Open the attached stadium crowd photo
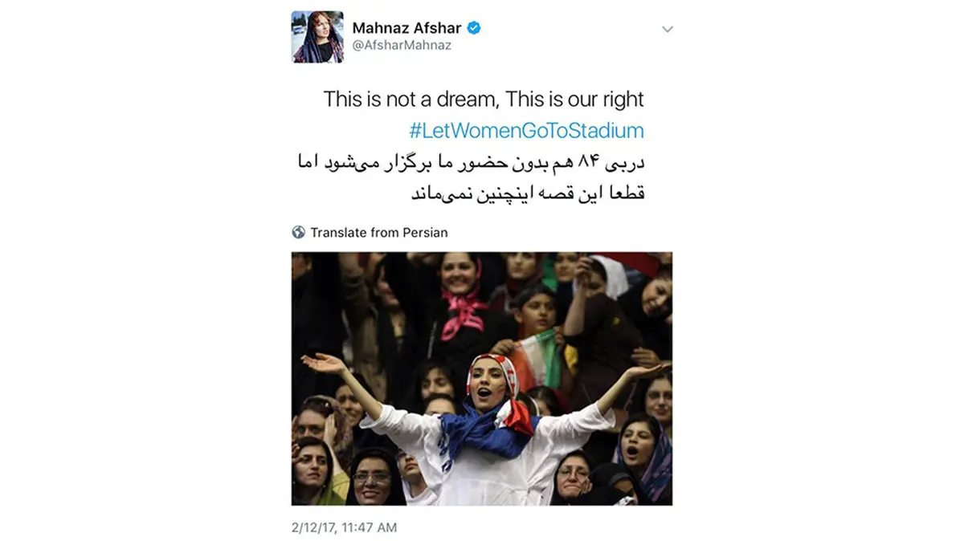 tap(482, 379)
